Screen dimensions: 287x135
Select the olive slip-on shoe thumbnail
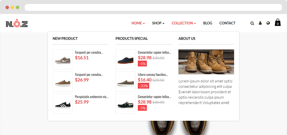(125, 82)
